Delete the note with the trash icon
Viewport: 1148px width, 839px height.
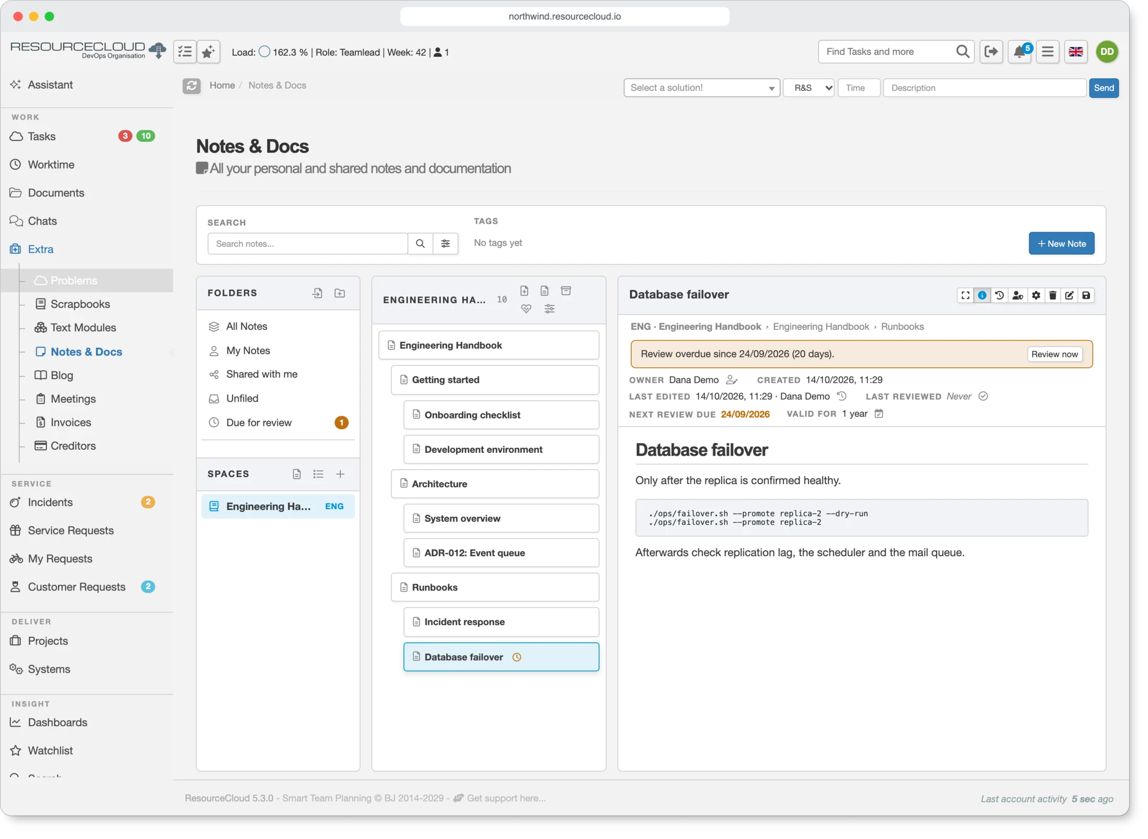pyautogui.click(x=1053, y=295)
